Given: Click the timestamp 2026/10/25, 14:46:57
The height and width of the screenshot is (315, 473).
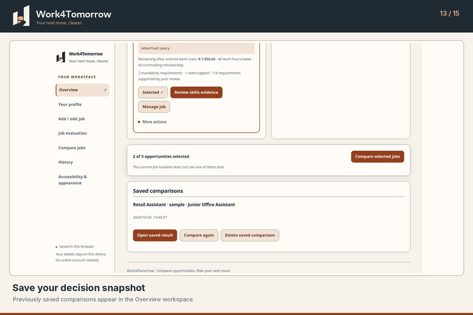Looking at the screenshot, I should click(x=150, y=218).
